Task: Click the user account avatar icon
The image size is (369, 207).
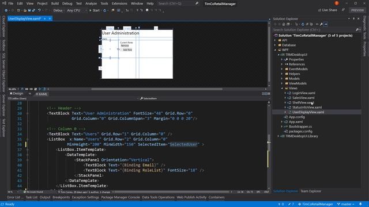Action: coord(337,3)
